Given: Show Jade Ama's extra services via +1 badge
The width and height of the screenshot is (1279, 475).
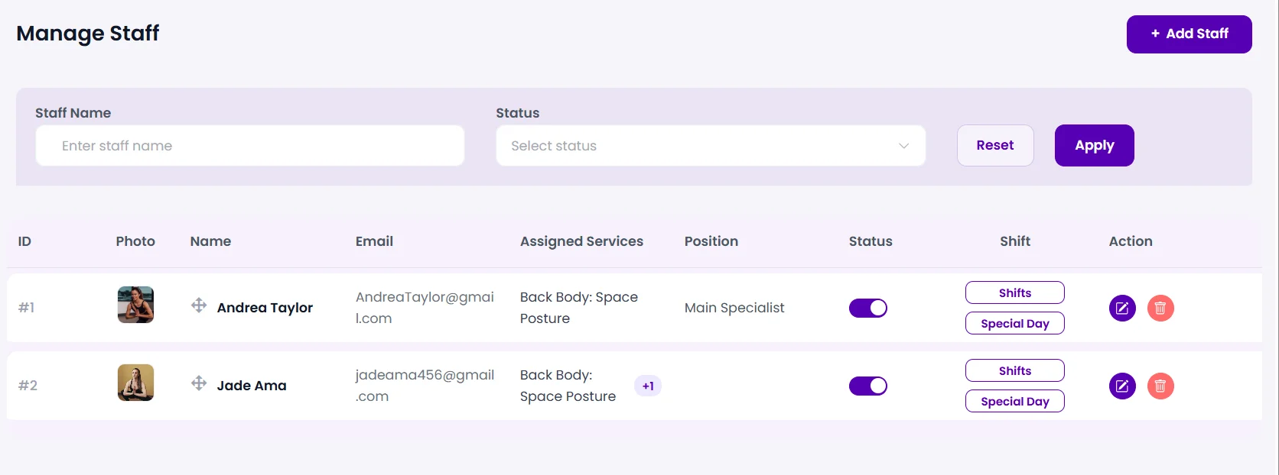Looking at the screenshot, I should click(x=648, y=386).
